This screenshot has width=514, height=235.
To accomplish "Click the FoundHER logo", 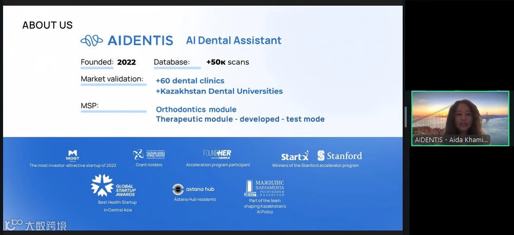I will (x=218, y=154).
